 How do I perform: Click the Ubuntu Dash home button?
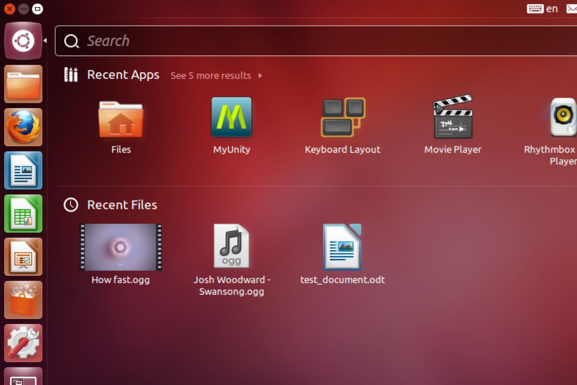pyautogui.click(x=23, y=41)
